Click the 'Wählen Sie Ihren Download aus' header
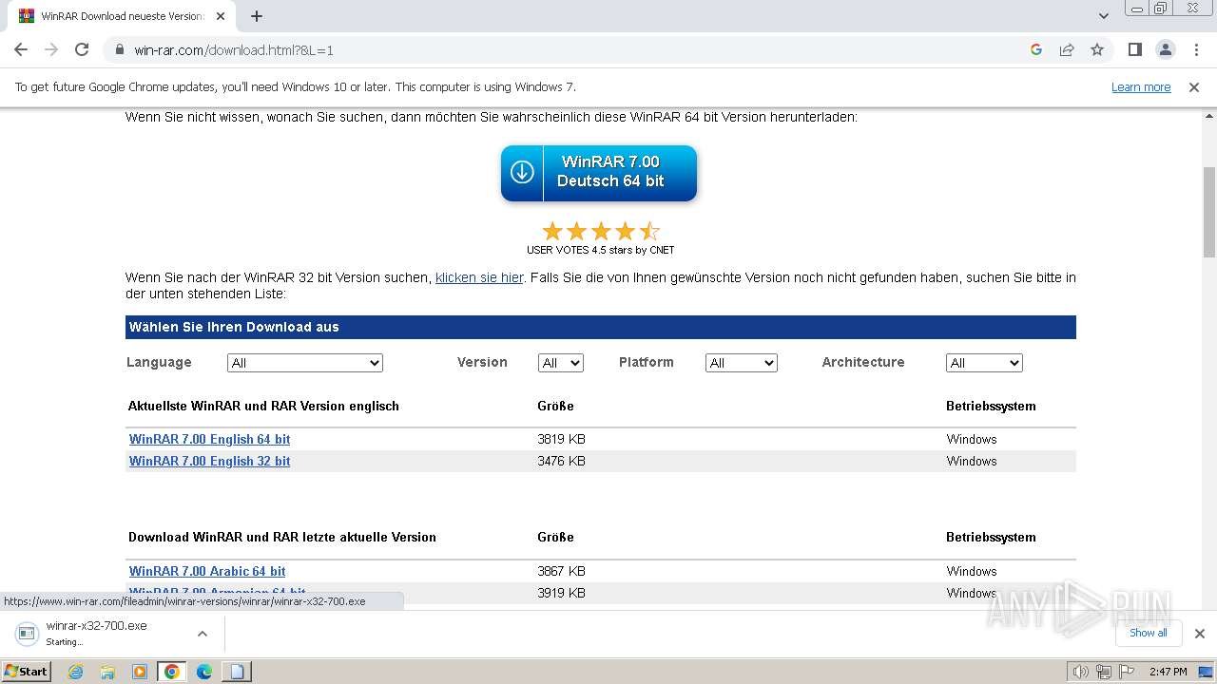1217x684 pixels. pyautogui.click(x=601, y=327)
